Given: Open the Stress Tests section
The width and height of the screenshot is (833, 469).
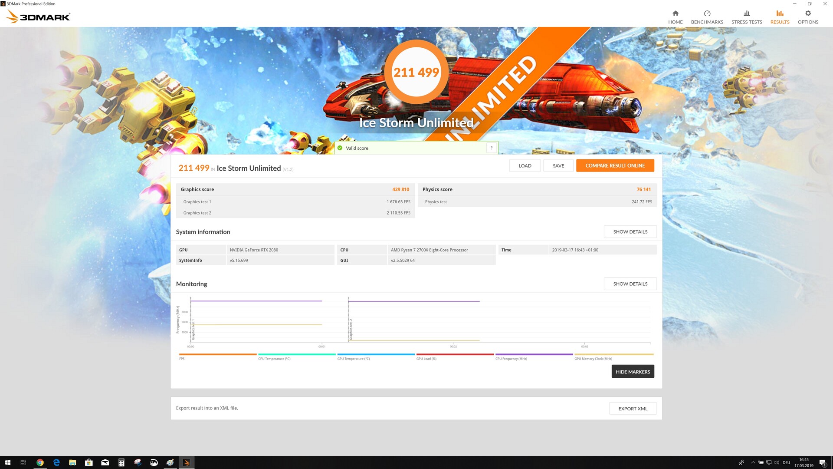Looking at the screenshot, I should click(x=746, y=17).
